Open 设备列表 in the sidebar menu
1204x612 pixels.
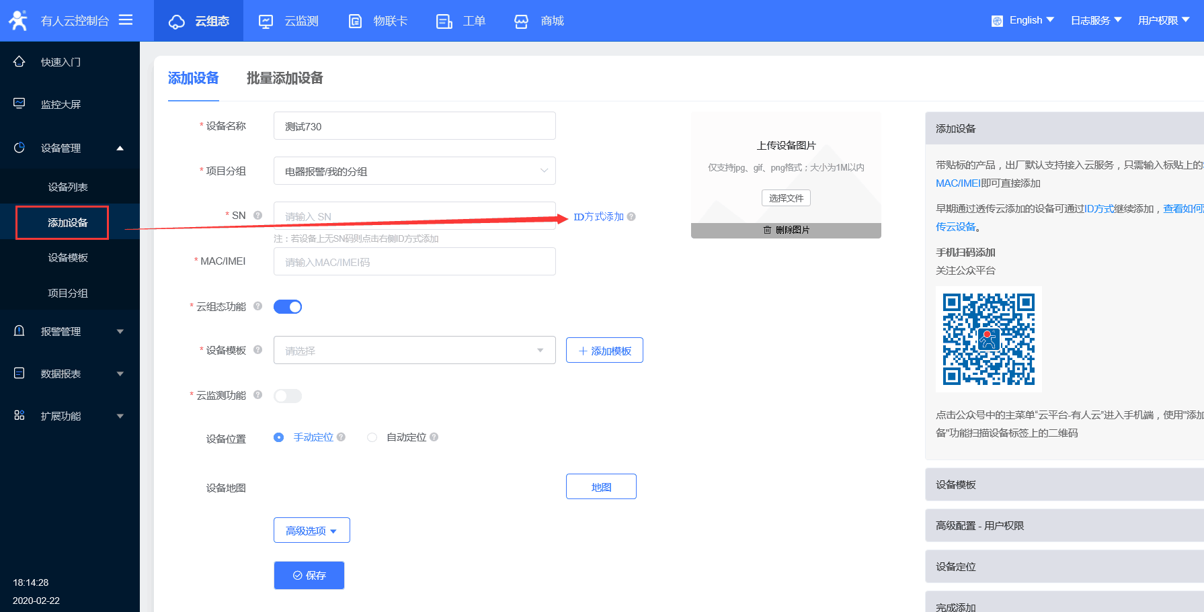point(68,187)
